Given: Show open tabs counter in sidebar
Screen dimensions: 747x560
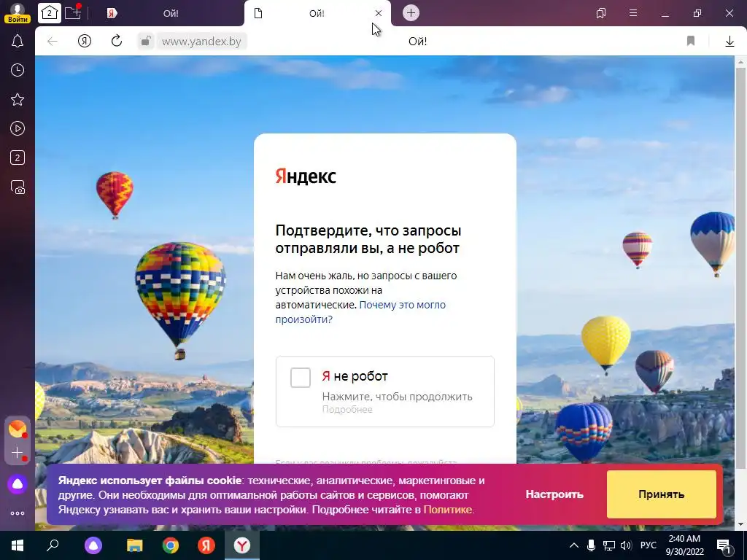Looking at the screenshot, I should [x=18, y=157].
